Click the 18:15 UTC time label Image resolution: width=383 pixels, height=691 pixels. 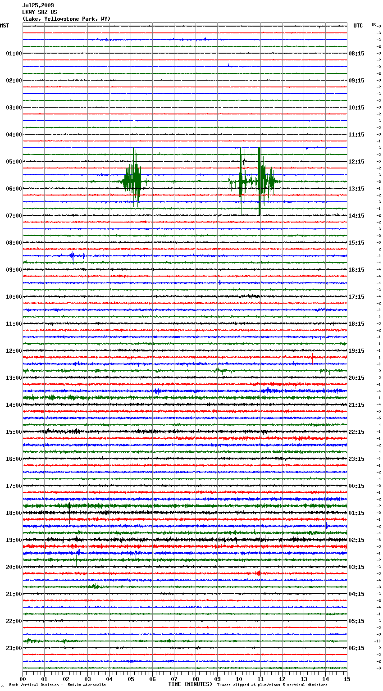click(356, 324)
